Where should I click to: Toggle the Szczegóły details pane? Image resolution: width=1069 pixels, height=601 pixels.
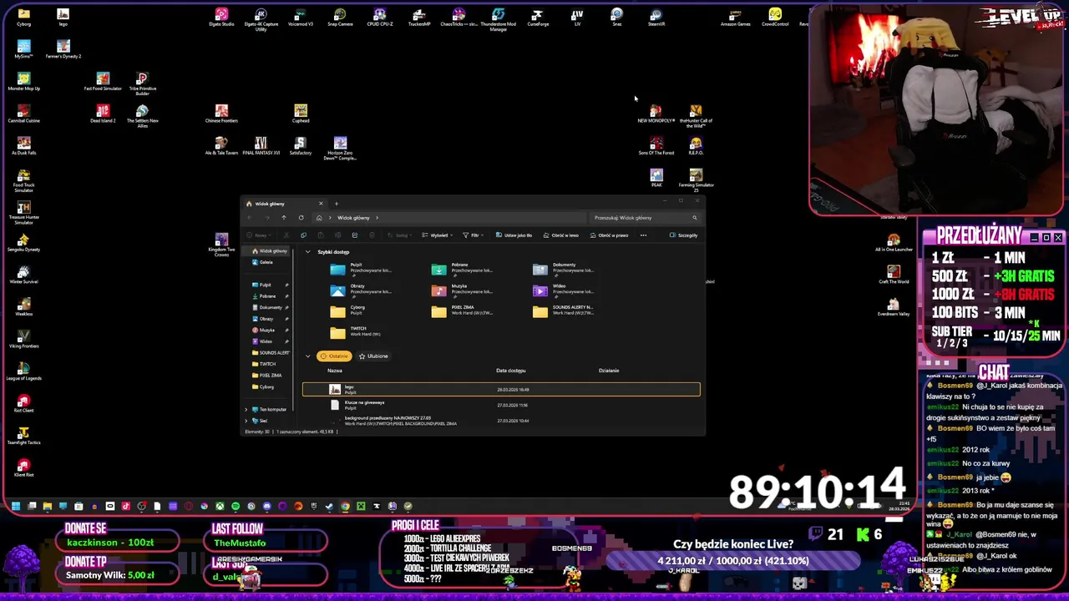683,235
